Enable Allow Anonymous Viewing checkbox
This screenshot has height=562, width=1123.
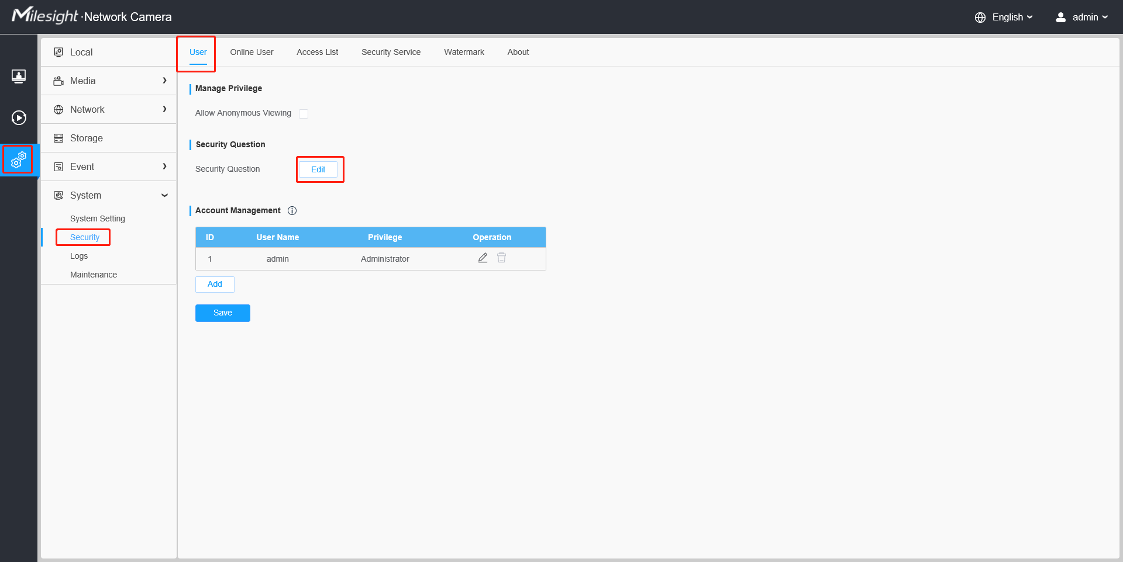304,113
